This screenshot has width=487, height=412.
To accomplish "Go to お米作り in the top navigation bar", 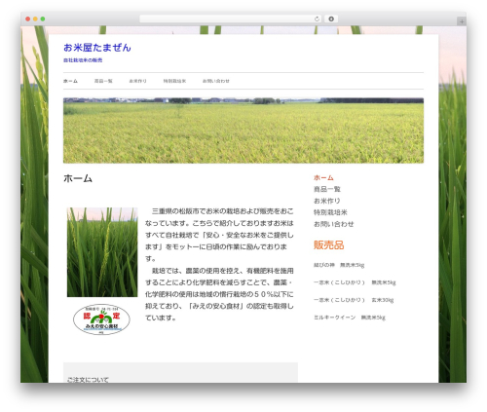I will (x=137, y=81).
